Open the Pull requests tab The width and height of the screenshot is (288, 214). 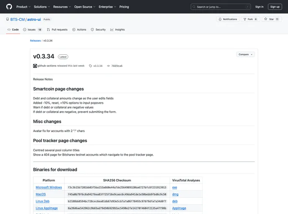coord(57,30)
